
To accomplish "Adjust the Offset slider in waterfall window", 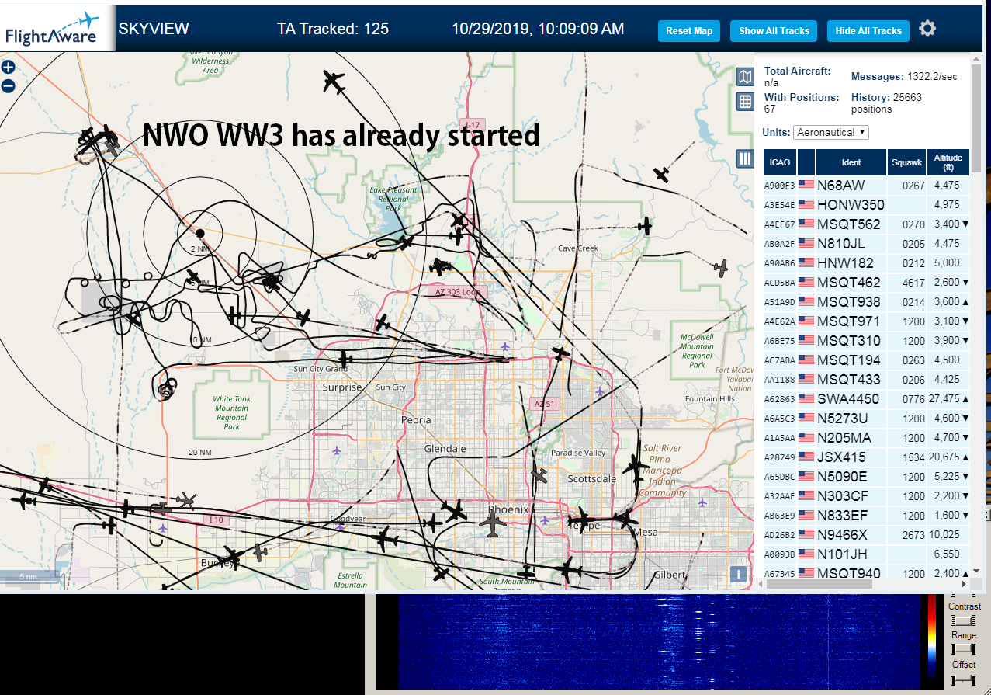I will tap(963, 679).
